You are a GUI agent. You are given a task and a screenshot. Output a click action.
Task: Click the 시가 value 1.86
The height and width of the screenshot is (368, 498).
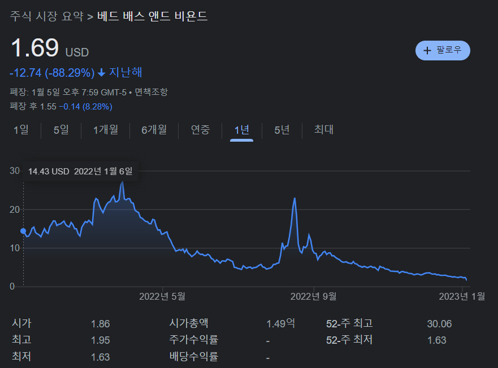coord(101,324)
